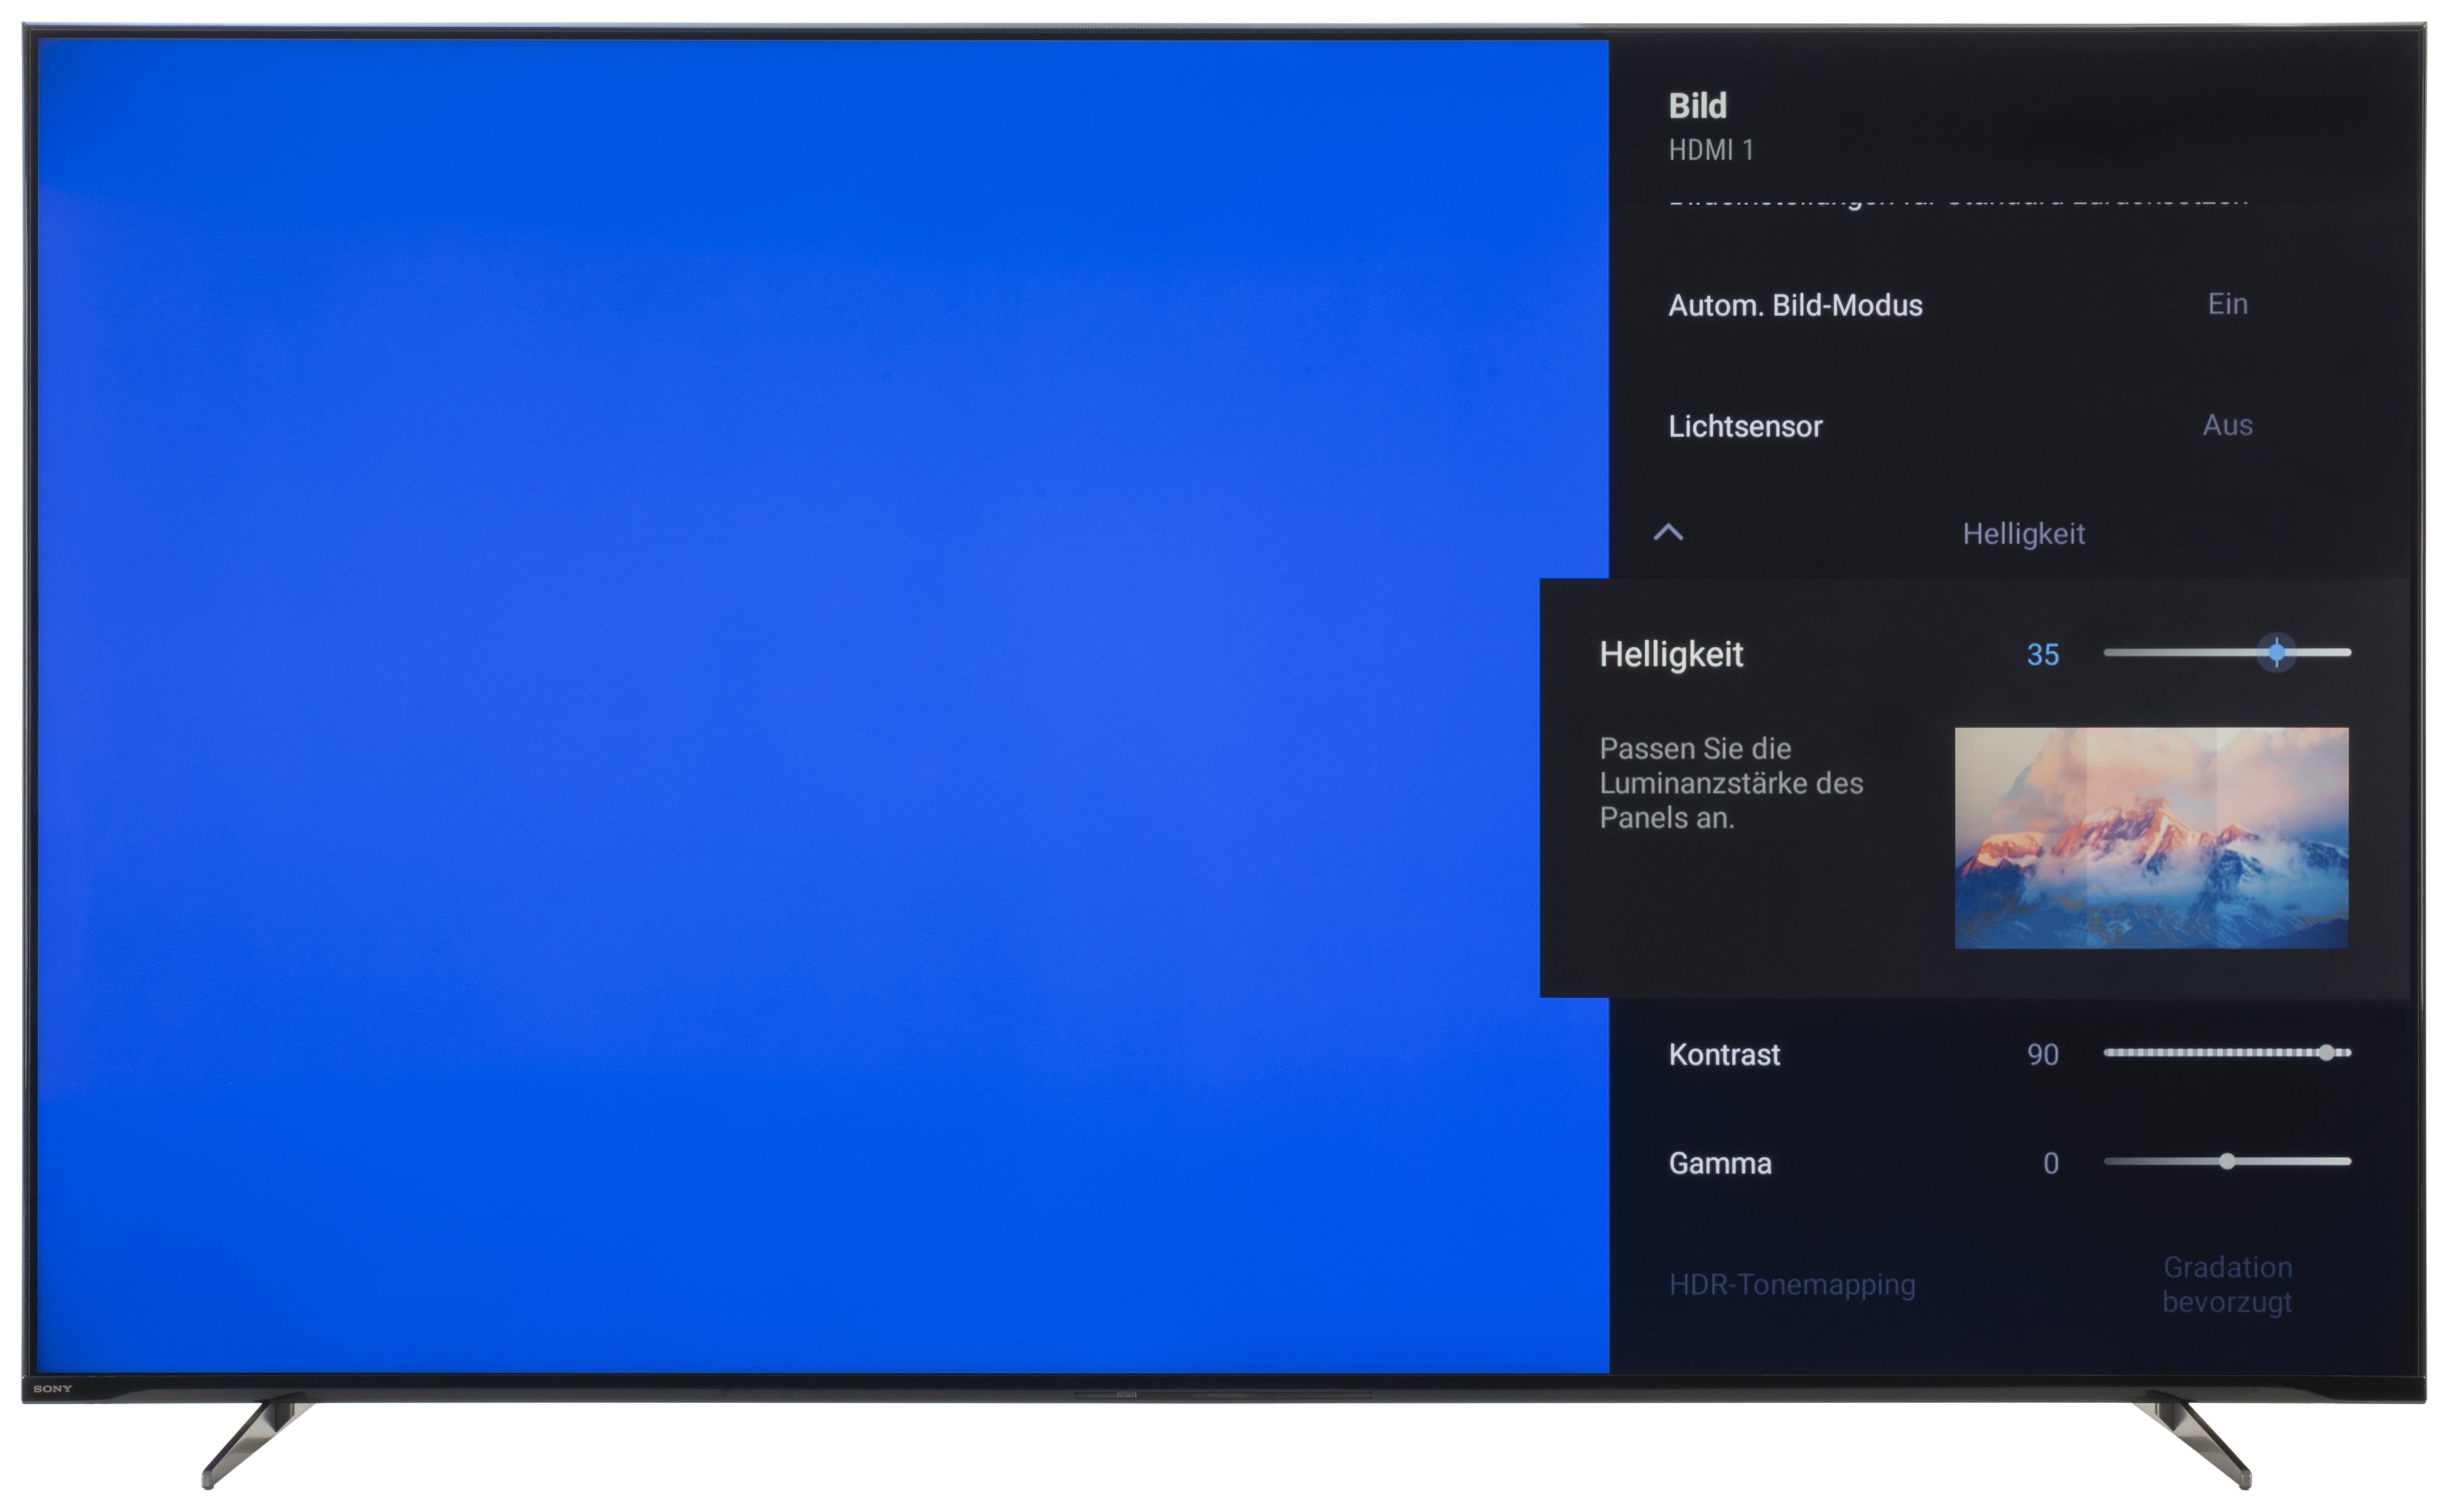
Task: Click the Bild menu title
Action: click(1697, 106)
